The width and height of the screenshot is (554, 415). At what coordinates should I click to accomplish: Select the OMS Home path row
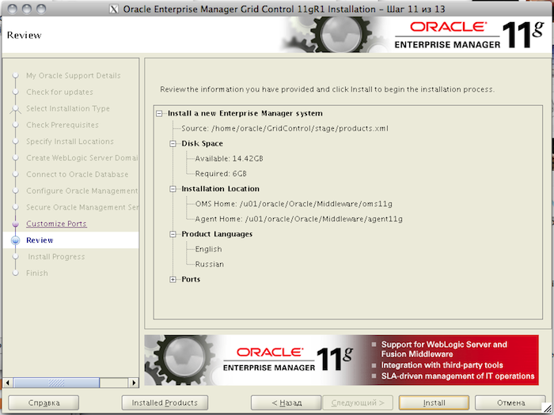coord(294,204)
